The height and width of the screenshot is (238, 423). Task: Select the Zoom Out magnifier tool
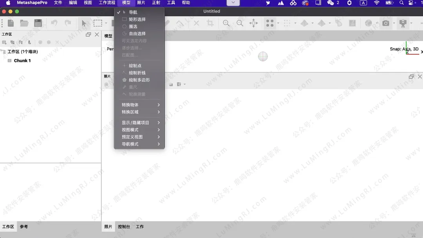tap(240, 23)
